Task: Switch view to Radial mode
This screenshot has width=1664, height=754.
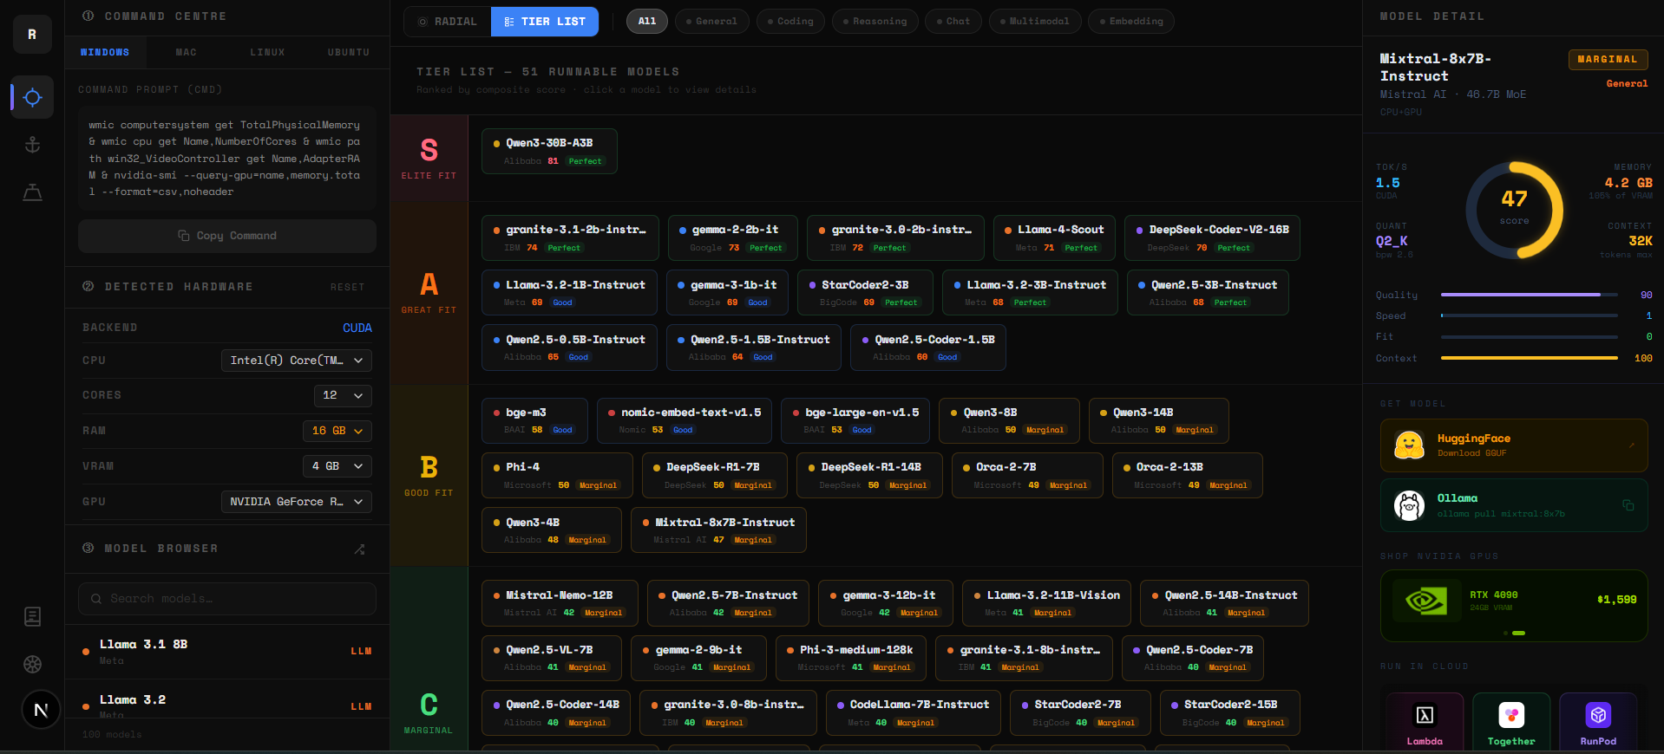Action: [448, 22]
